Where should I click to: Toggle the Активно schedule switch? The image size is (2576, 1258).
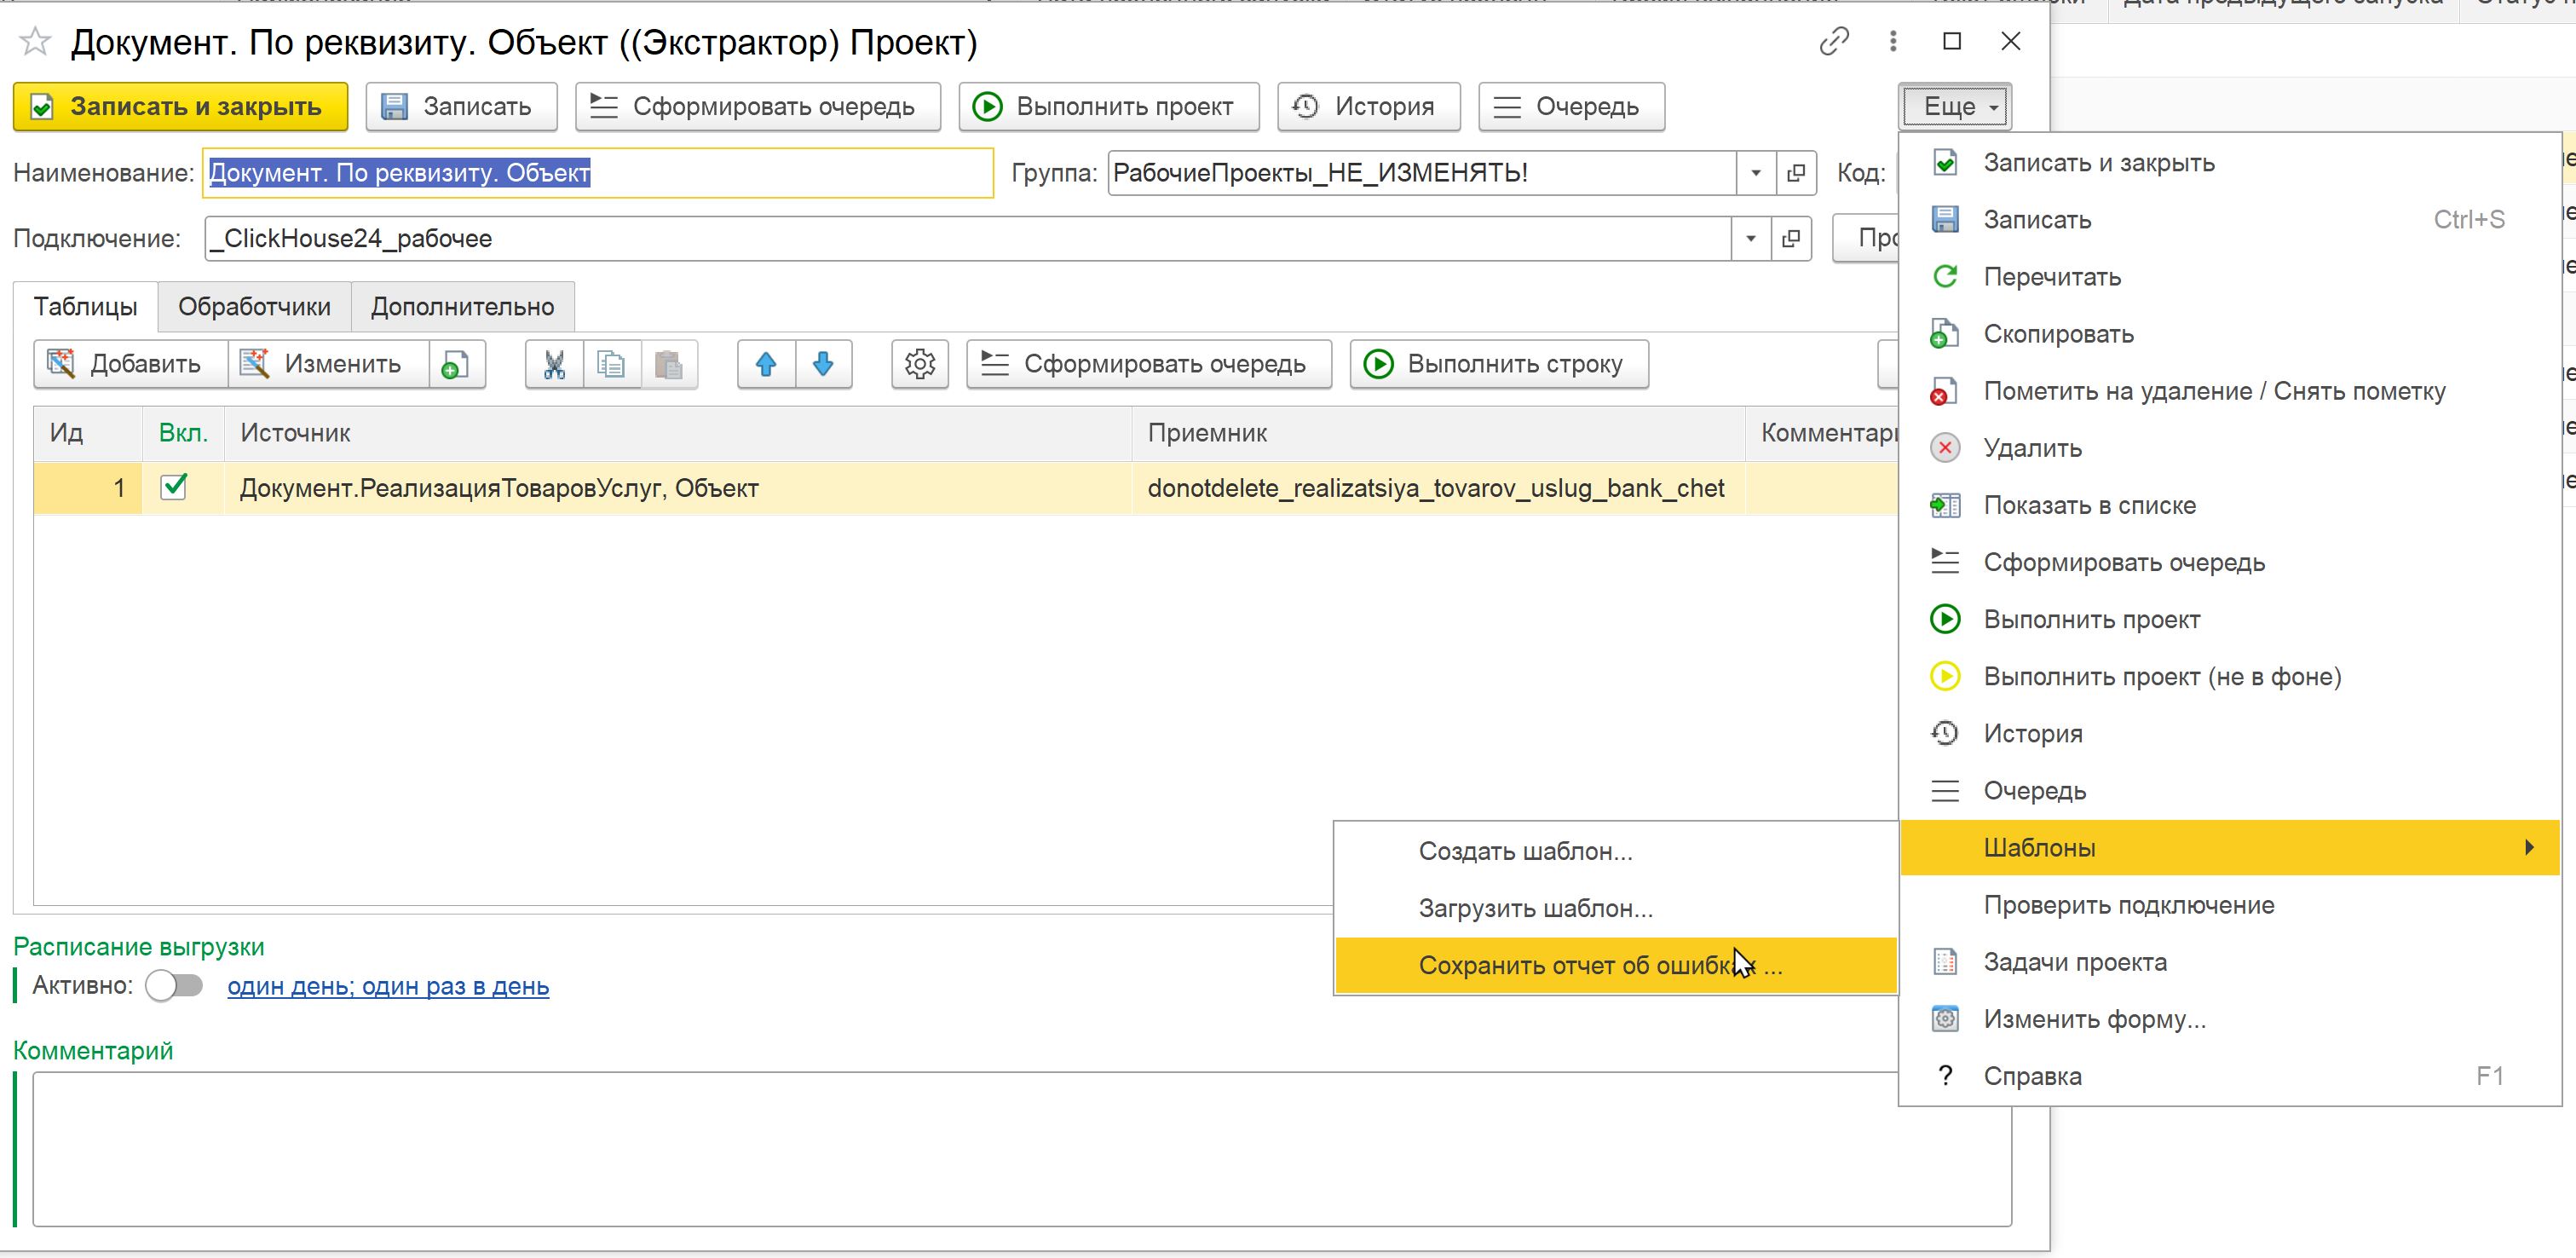click(x=174, y=986)
